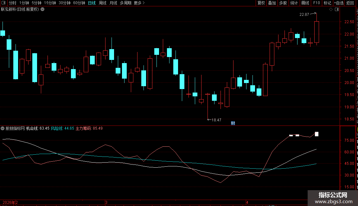Click the 22.50 price axis label
This screenshot has height=206, width=358.
click(349, 22)
